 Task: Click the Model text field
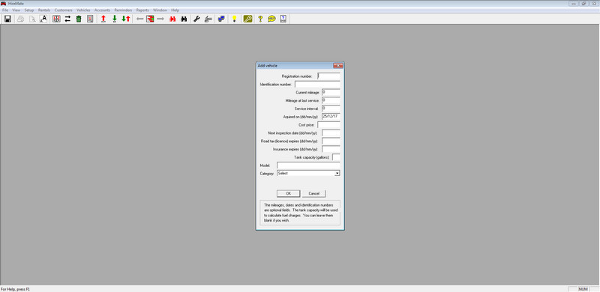[308, 165]
